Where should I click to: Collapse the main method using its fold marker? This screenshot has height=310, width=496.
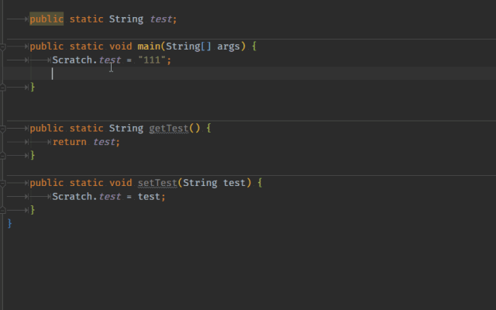click(x=2, y=46)
